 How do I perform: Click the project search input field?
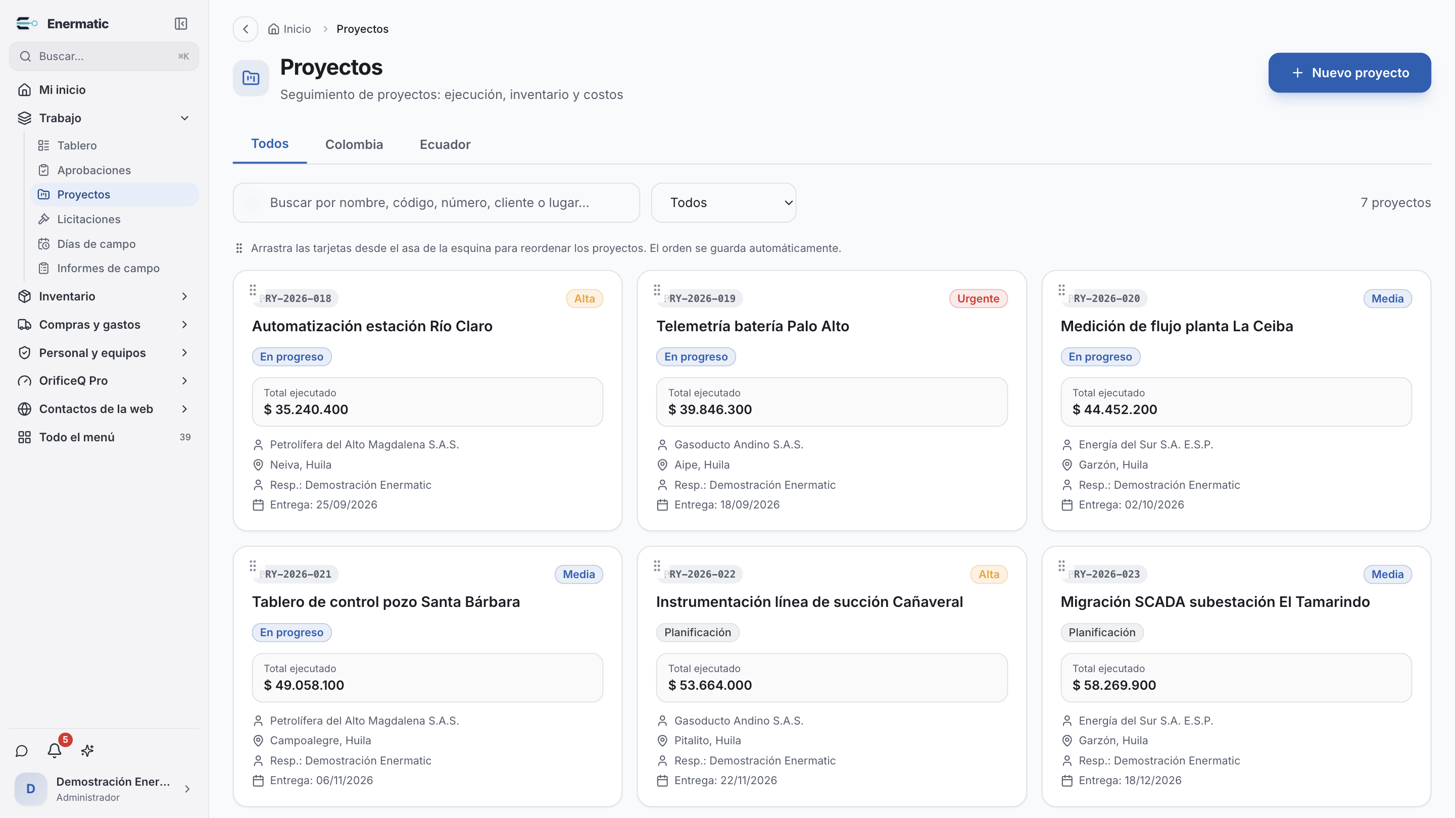[x=436, y=202]
